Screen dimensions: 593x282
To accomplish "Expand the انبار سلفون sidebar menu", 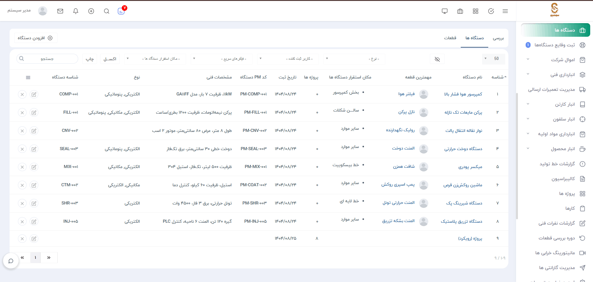I will click(x=556, y=119).
